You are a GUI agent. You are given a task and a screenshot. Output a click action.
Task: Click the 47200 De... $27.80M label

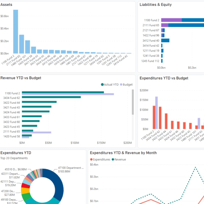point(8,193)
